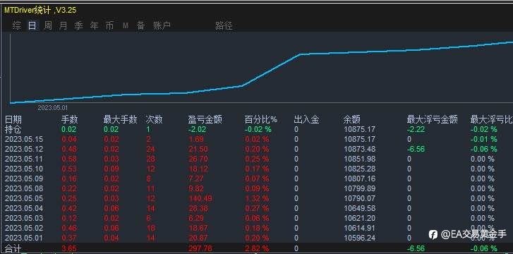
Task: Click the balance 10596.24 cell
Action: 360,238
